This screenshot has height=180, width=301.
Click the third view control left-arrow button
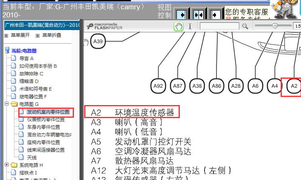point(215,15)
